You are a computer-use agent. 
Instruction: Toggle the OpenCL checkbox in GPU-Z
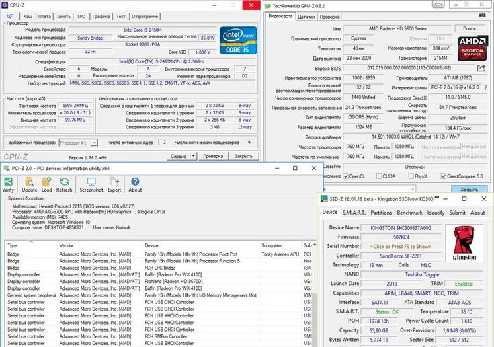[x=346, y=176]
